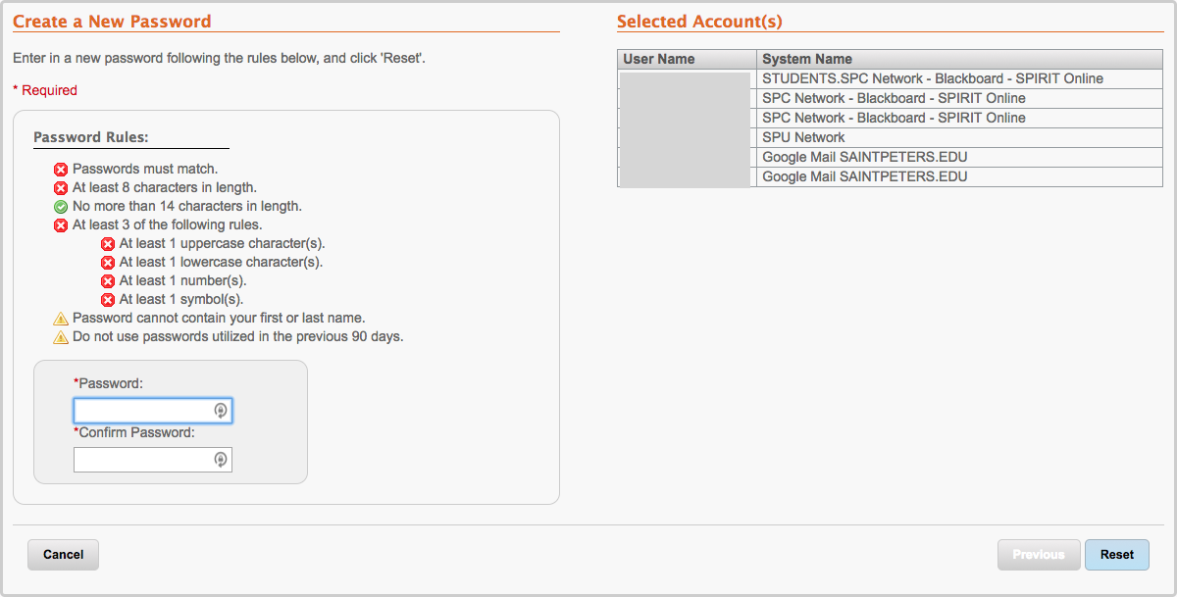Click the Reset button
The height and width of the screenshot is (597, 1177).
(x=1117, y=555)
